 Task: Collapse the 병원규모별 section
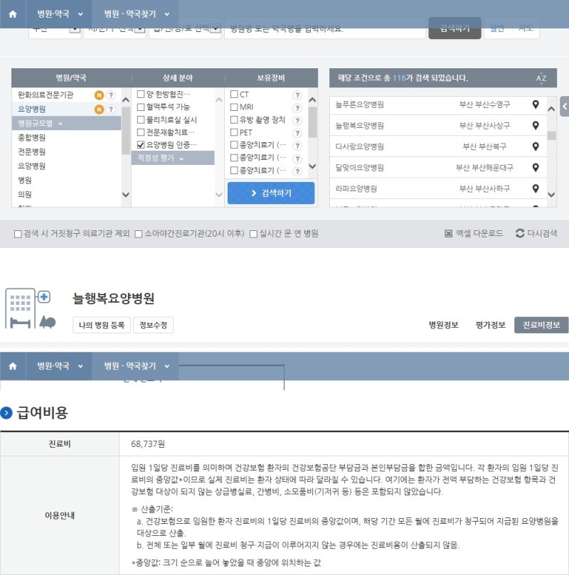66,123
